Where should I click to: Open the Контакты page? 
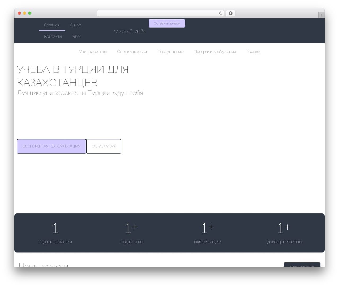point(53,37)
